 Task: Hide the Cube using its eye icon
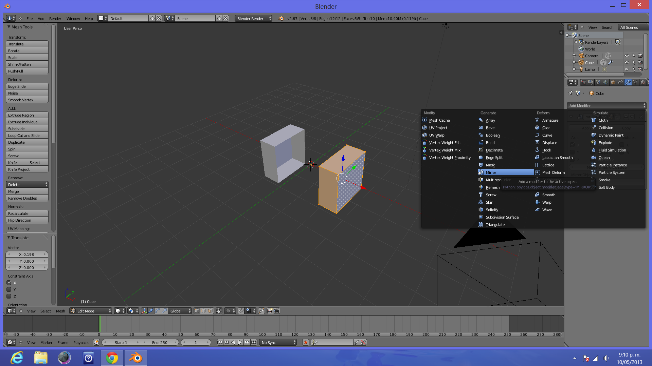[x=627, y=62]
